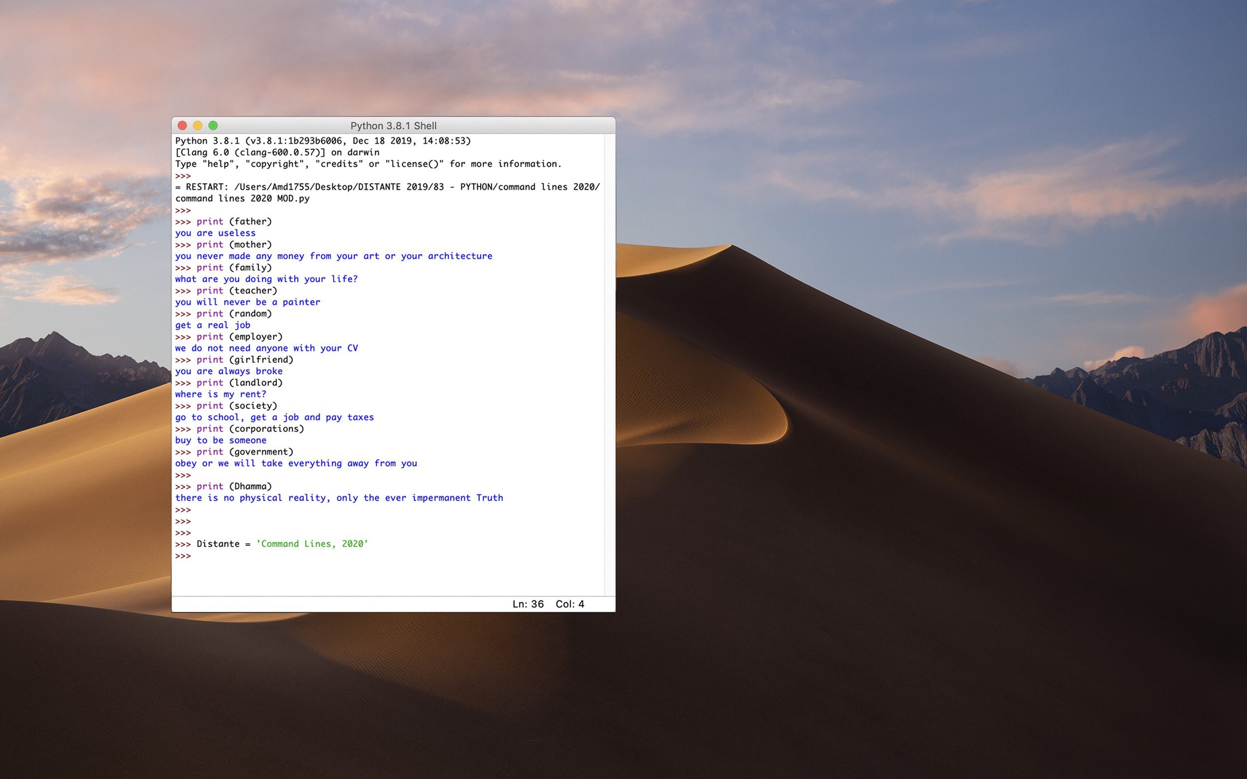Zoom the Shell window with green button

(213, 125)
